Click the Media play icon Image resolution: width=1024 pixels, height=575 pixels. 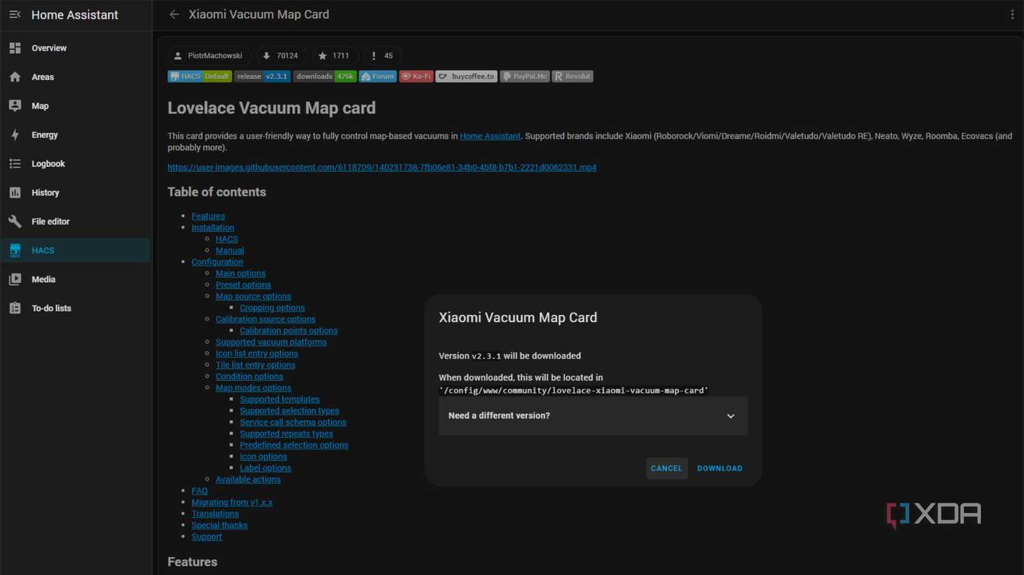point(15,279)
